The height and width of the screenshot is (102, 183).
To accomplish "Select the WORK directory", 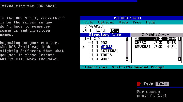I will pos(105,59).
